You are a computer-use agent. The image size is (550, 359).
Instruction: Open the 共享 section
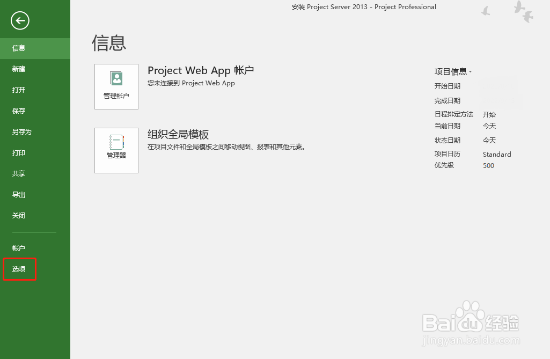click(x=35, y=174)
